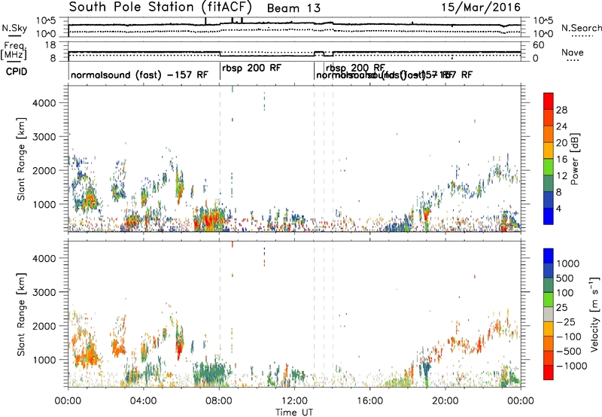Click the "-1000" tick on Velocity colorbar
Image resolution: width=602 pixels, height=417 pixels.
point(571,366)
